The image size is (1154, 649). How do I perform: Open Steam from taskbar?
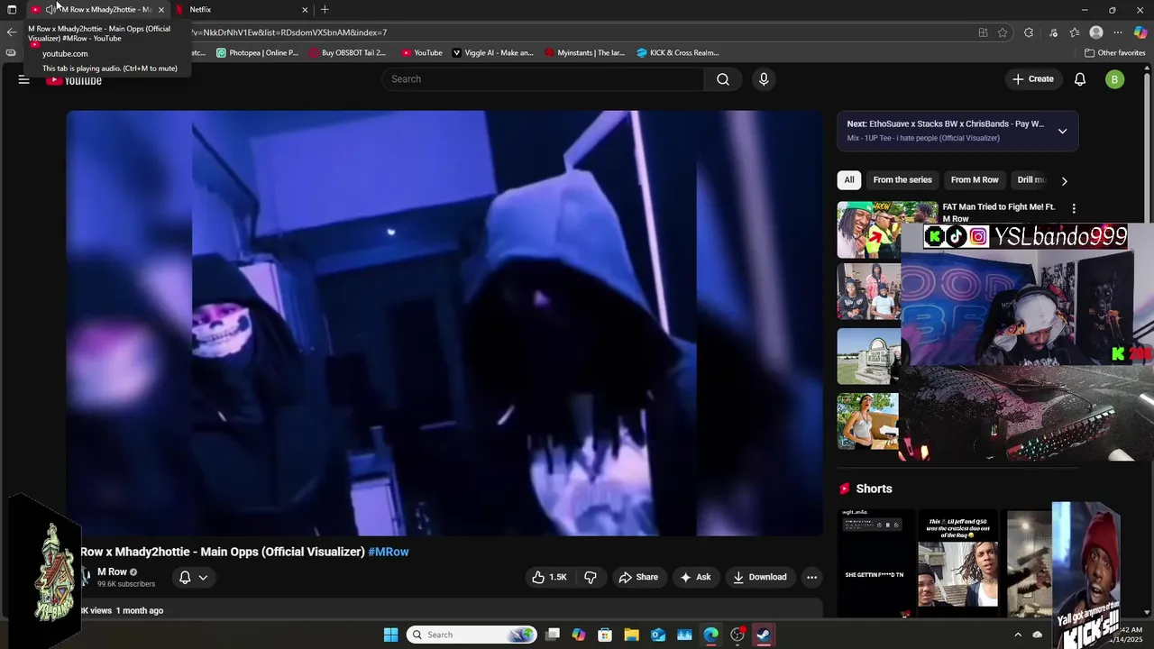[764, 635]
